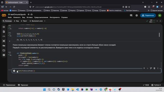Screen dimensions: 164x92
Task: Open the Диплом bookmarks folder
Action: 64,10
